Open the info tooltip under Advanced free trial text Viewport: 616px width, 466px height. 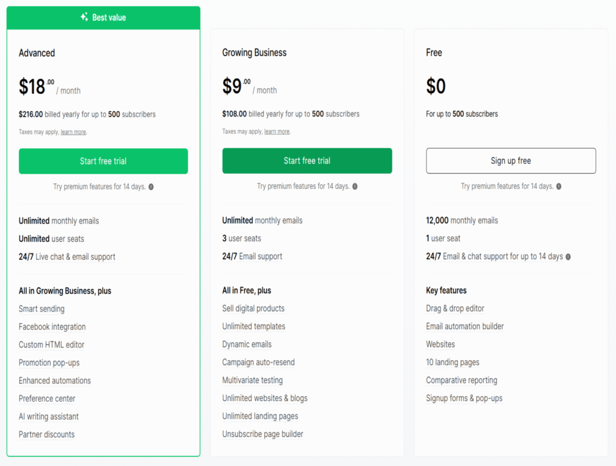click(150, 187)
